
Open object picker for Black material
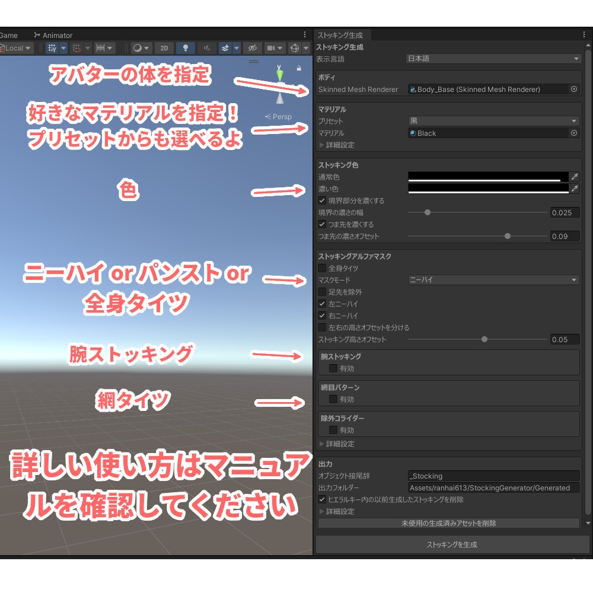tap(574, 133)
